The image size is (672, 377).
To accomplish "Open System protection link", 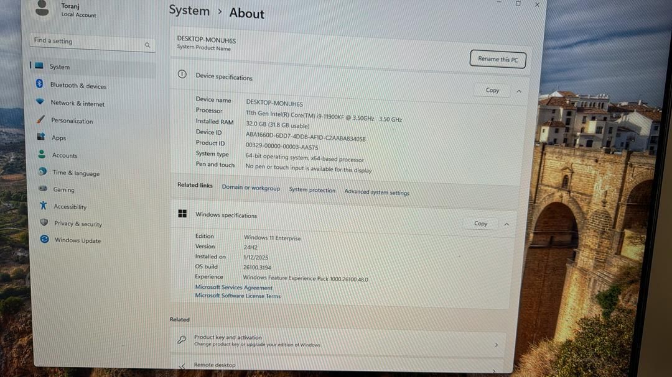I will tap(312, 190).
